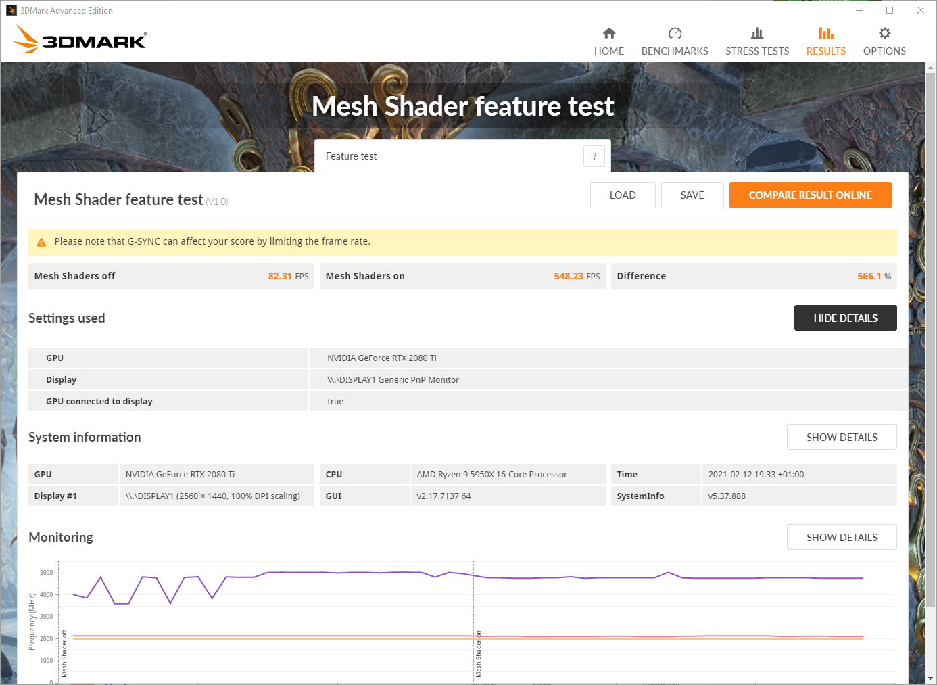
Task: Minimize the 3DMark window
Action: point(859,10)
